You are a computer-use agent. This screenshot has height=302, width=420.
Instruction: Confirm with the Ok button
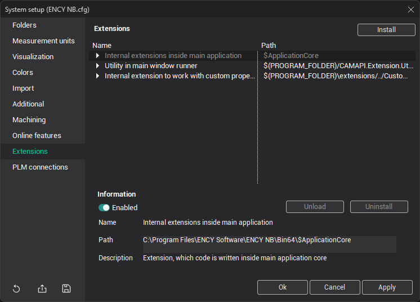coord(283,287)
